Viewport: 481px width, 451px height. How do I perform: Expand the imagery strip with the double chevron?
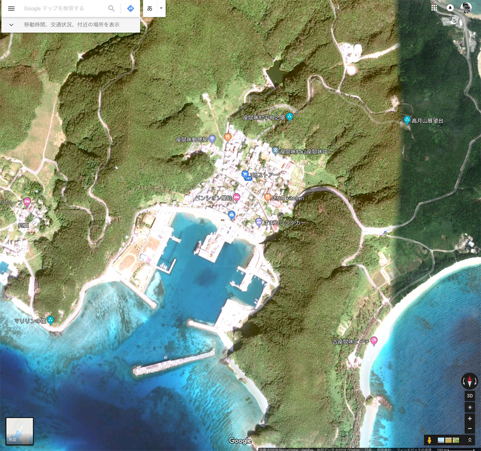click(469, 440)
